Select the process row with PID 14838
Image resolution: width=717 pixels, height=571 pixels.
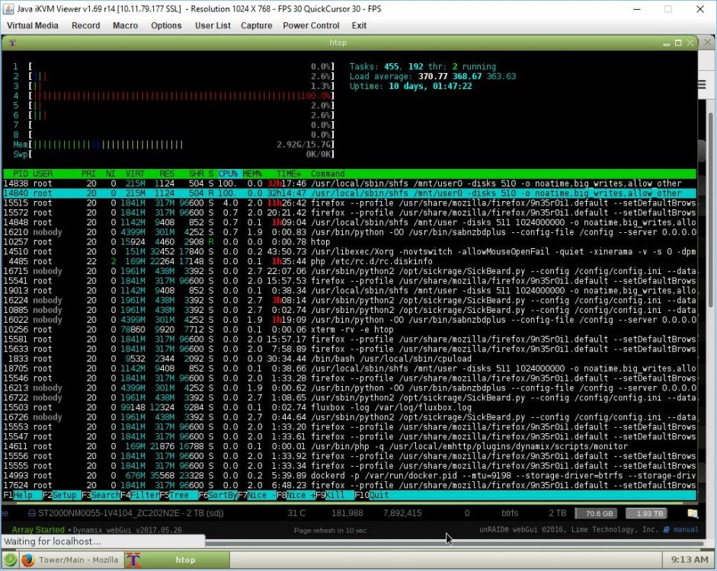click(349, 183)
